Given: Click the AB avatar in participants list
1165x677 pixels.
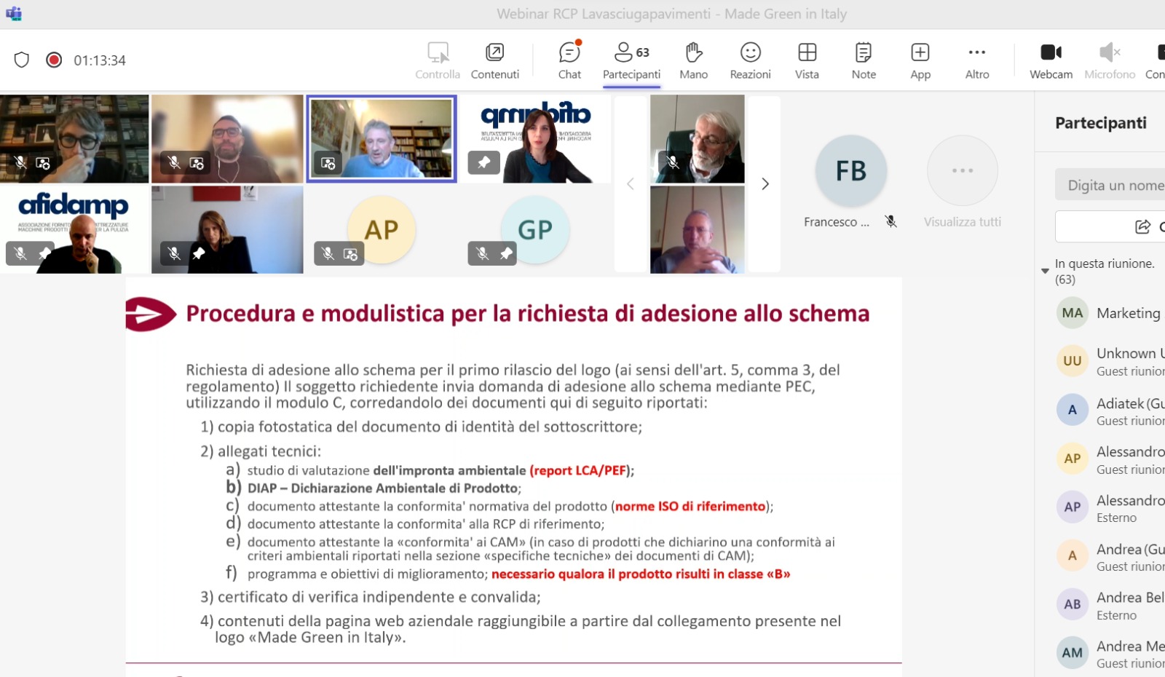Looking at the screenshot, I should 1072,604.
